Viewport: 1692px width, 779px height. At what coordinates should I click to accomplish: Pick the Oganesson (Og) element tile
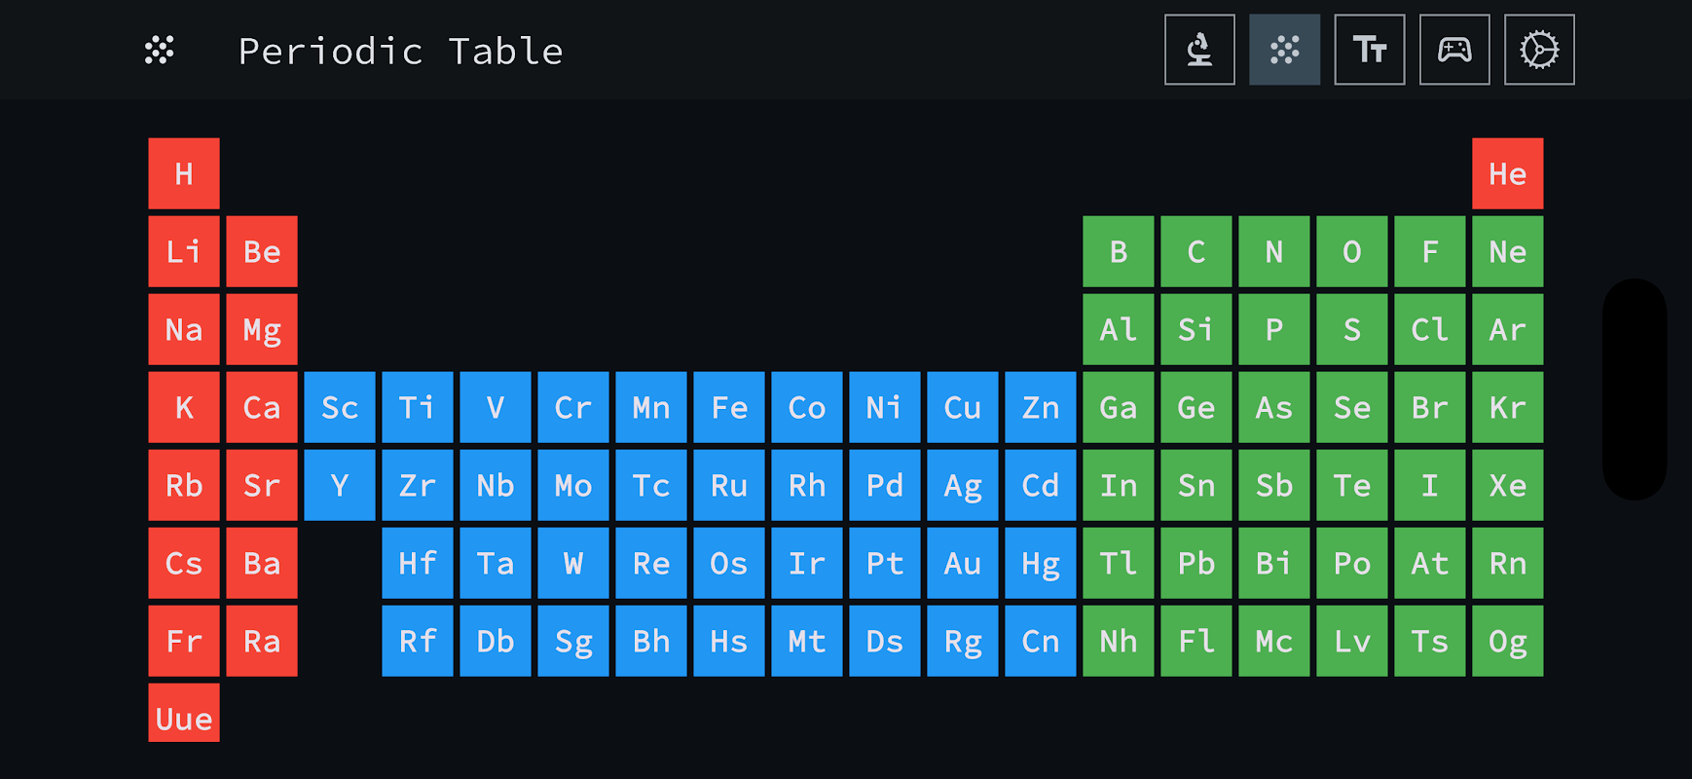click(x=1507, y=642)
